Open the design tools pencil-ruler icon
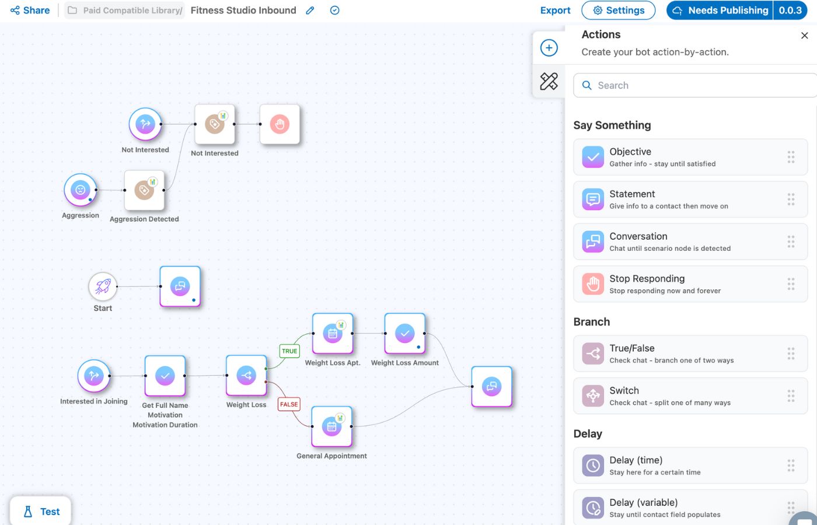This screenshot has height=525, width=817. [549, 81]
